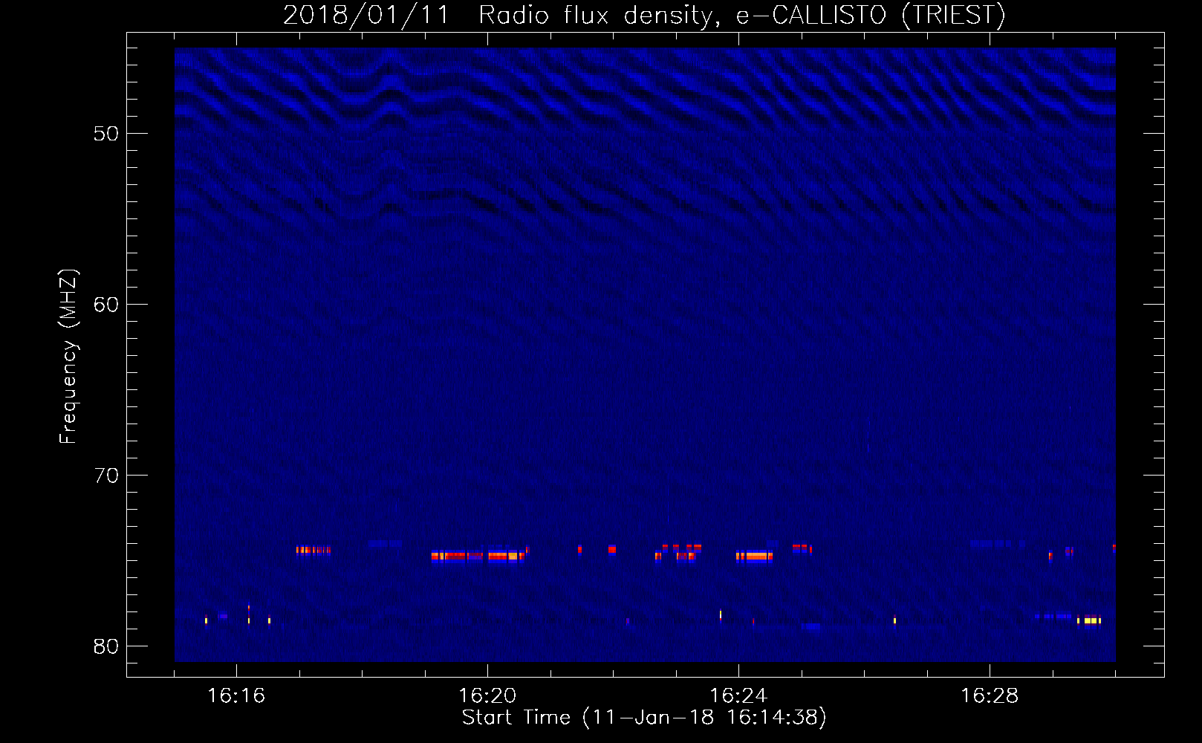
Task: Click the 16:28 time tick label
Action: (990, 695)
